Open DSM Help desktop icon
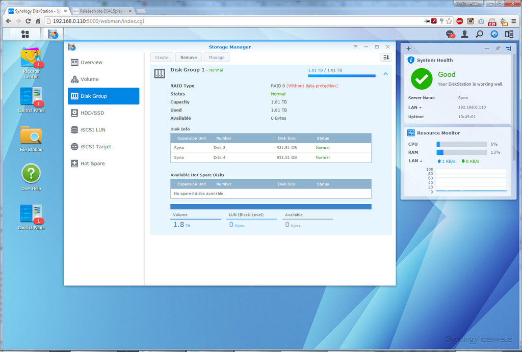 31,177
